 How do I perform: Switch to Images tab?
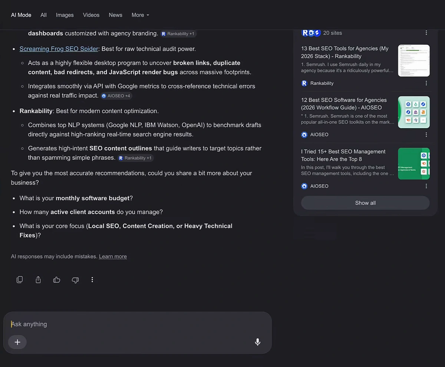tap(65, 15)
